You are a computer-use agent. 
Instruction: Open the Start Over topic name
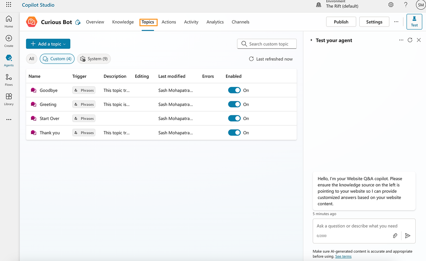click(49, 118)
